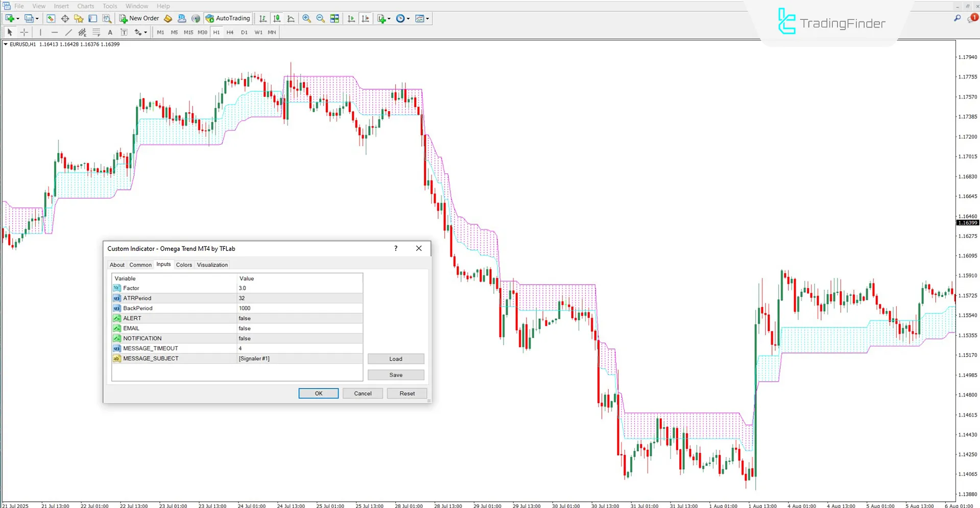Reset the indicator inputs to defaults
Screen dimensions: 980x508
(x=407, y=393)
